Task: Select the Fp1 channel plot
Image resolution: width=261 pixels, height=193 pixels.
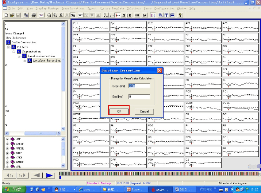Action: [91, 27]
